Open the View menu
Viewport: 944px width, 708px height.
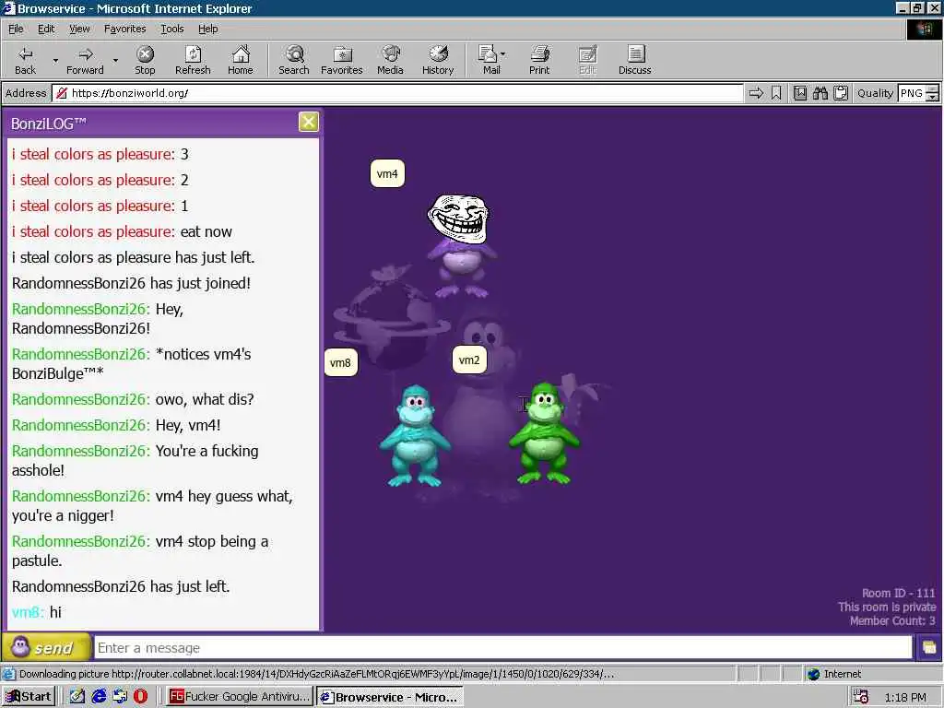tap(79, 29)
